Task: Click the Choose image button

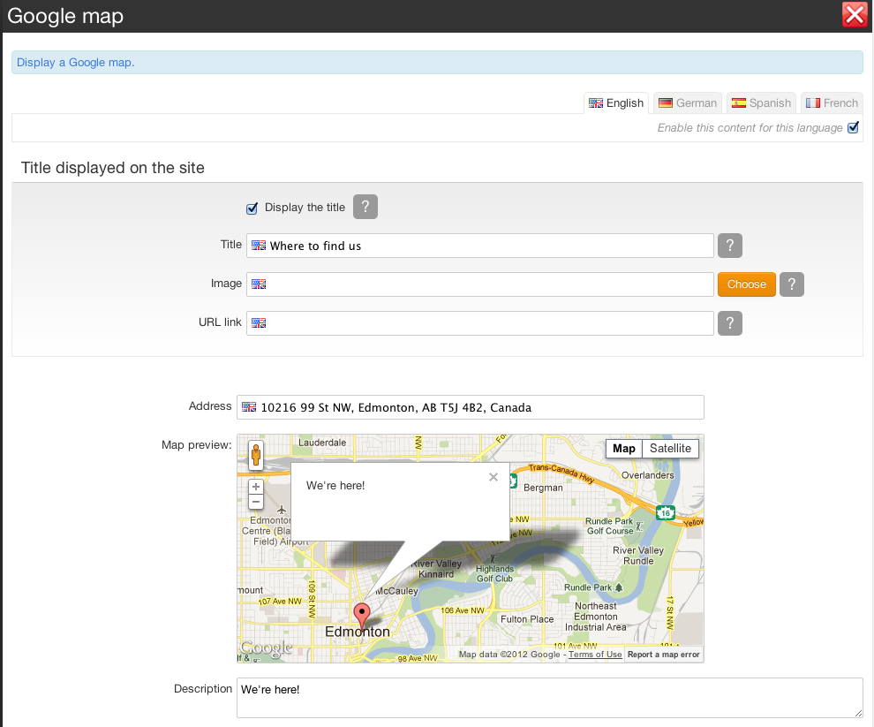Action: [x=746, y=284]
